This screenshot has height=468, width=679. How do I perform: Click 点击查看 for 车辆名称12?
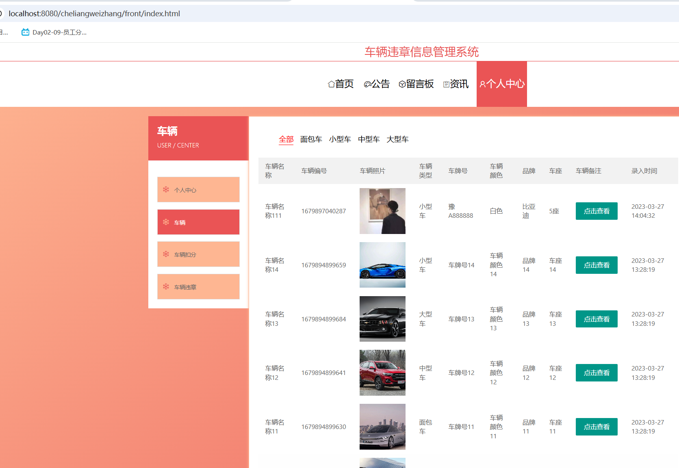597,373
